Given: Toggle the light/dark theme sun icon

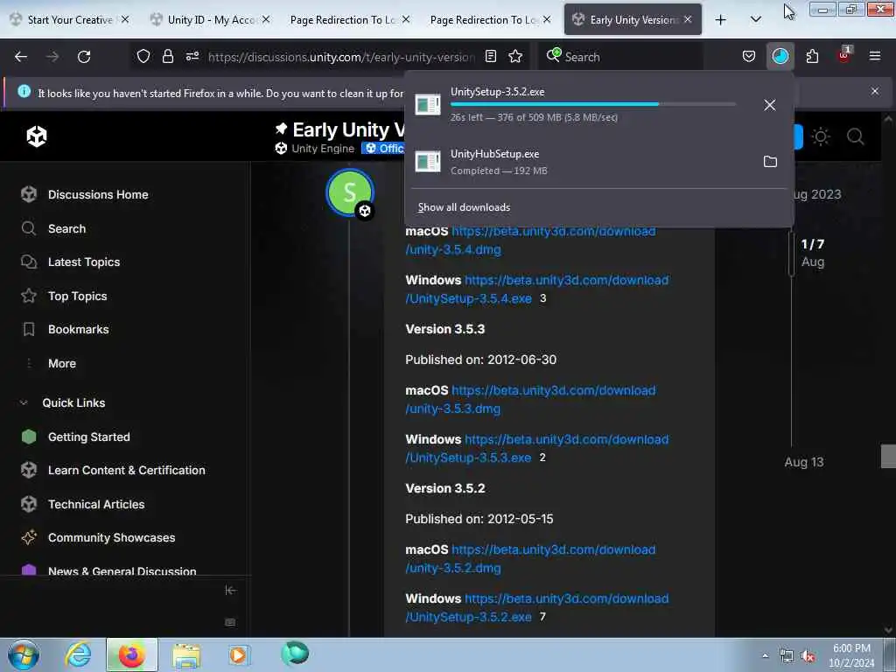Looking at the screenshot, I should pos(821,136).
